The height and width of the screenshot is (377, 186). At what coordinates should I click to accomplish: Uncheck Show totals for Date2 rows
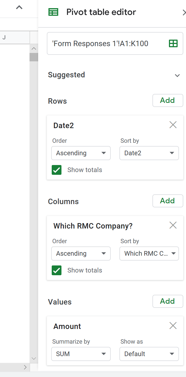pos(57,170)
